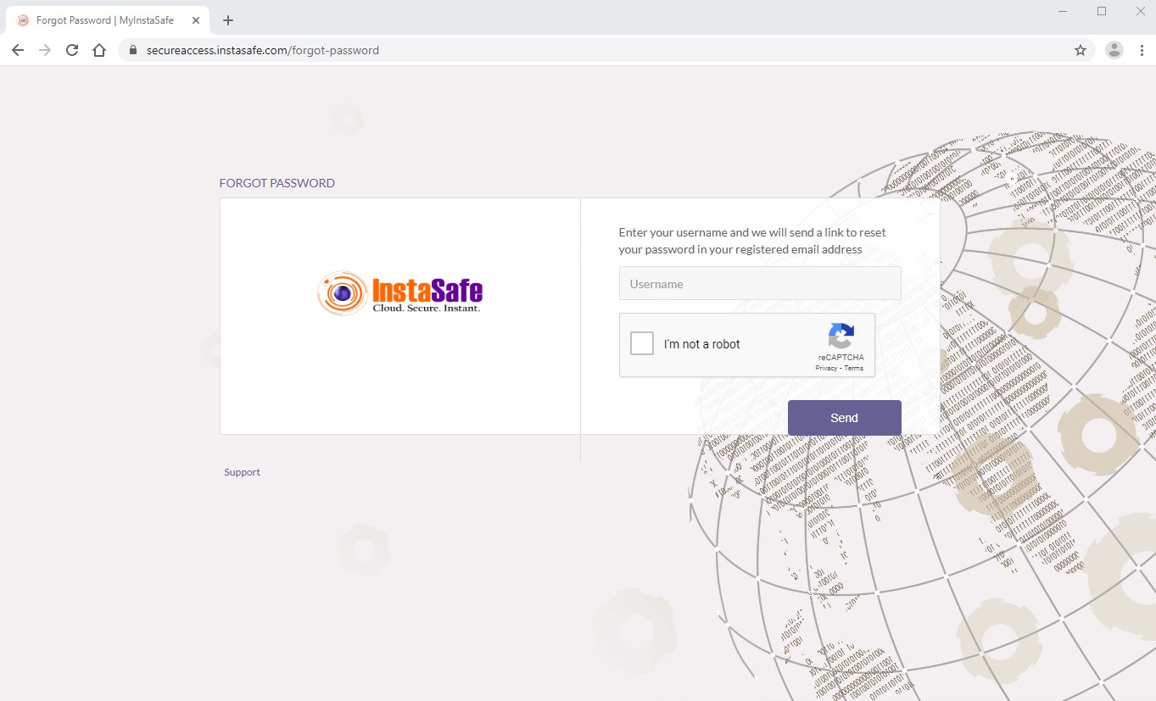Reload the page with the refresh icon
The height and width of the screenshot is (701, 1156).
72,50
